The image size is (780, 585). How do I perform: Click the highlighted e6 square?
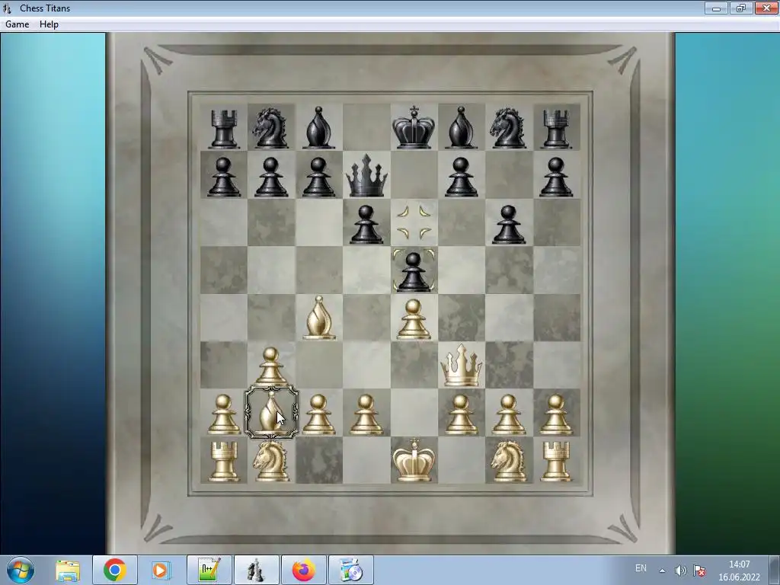[x=414, y=223]
